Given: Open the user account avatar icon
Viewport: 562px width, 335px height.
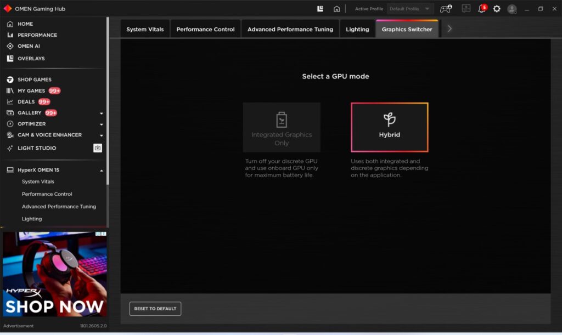Looking at the screenshot, I should coord(512,9).
